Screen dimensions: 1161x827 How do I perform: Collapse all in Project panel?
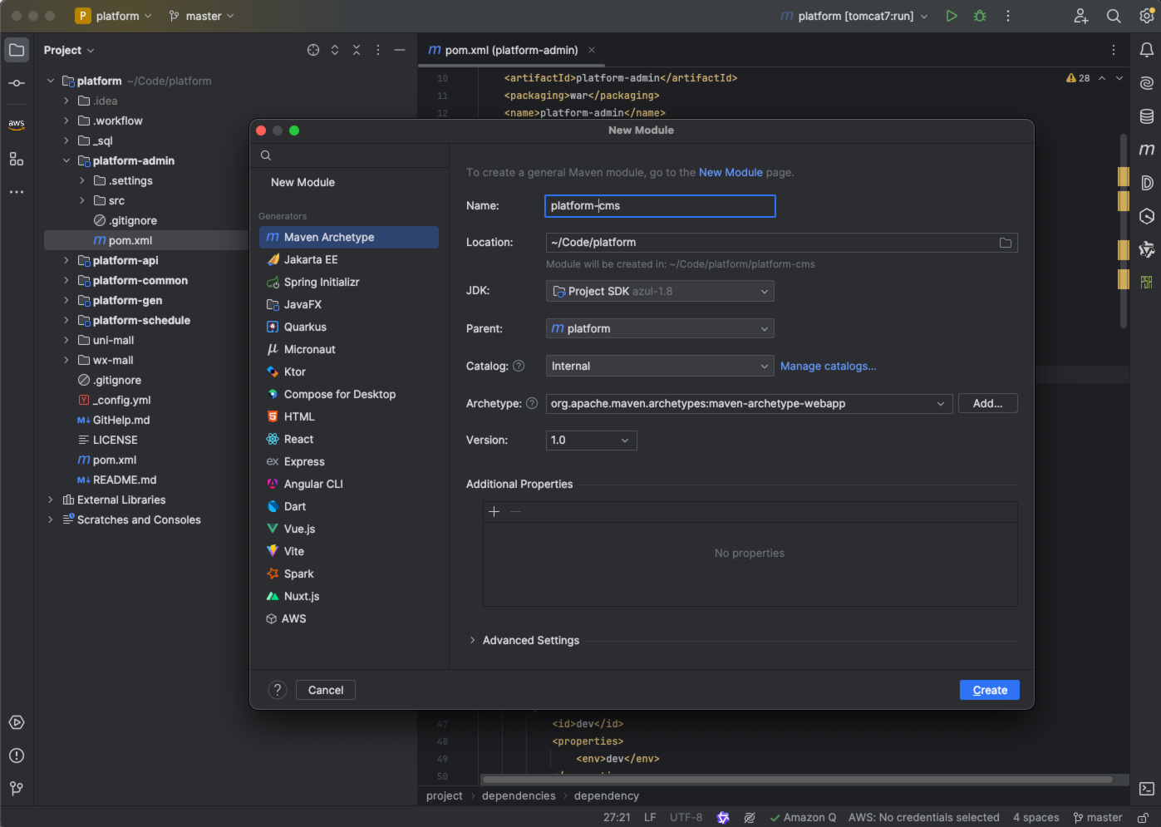(x=357, y=50)
